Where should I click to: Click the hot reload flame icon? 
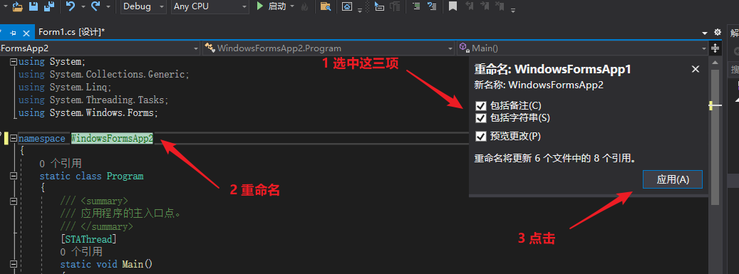click(304, 6)
